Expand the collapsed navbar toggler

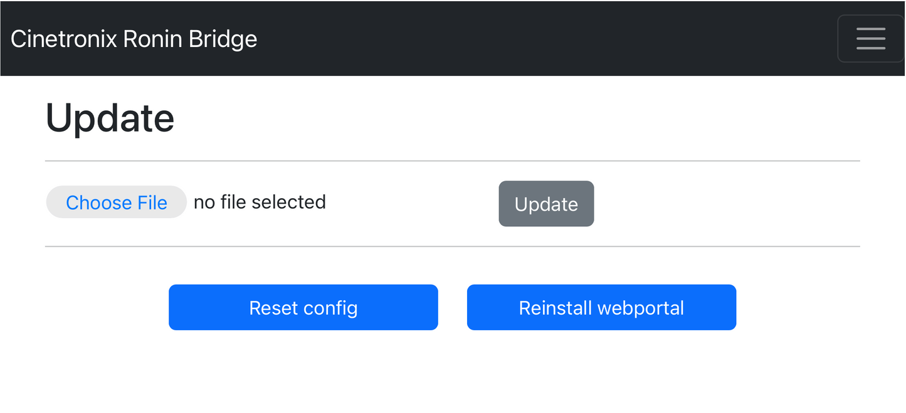point(870,39)
